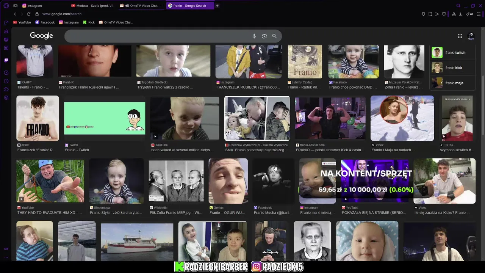Select the 'franio twitch' related search
This screenshot has height=273, width=485.
click(x=452, y=53)
